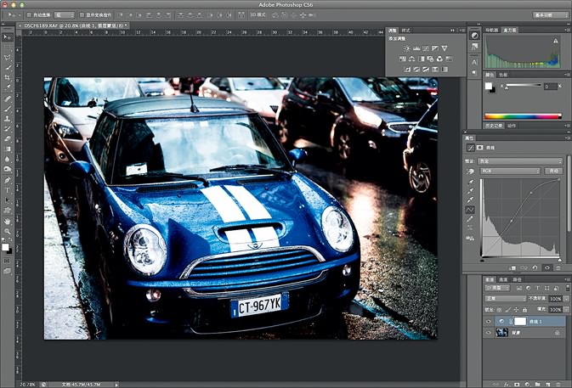The width and height of the screenshot is (572, 388).
Task: Add a Channel Mixer adjustment (three circles)
Action: pyautogui.click(x=439, y=59)
